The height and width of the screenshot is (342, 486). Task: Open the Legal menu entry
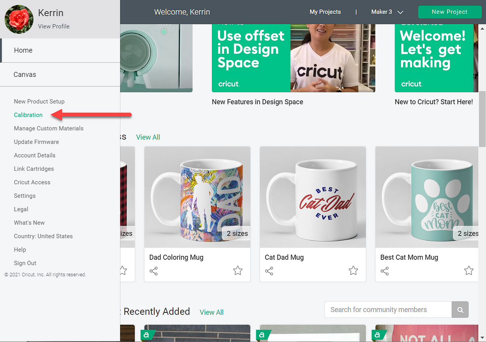pyautogui.click(x=21, y=209)
